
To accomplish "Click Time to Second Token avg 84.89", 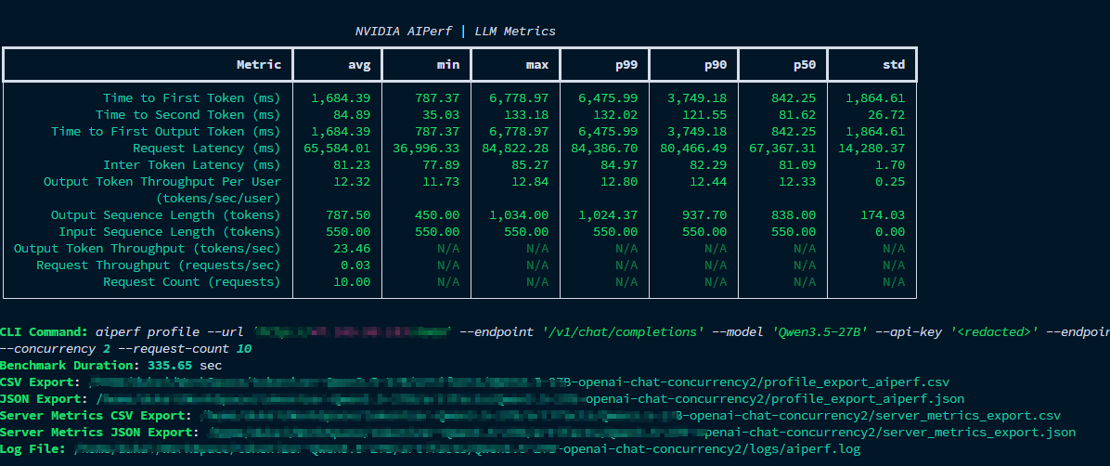I will click(352, 115).
